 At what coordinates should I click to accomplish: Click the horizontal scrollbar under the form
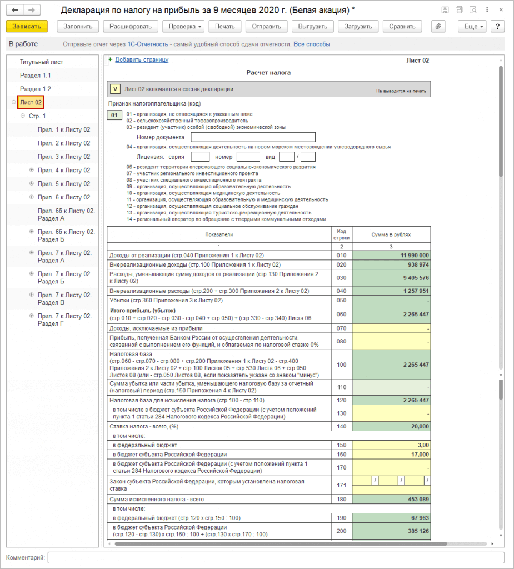(272, 543)
